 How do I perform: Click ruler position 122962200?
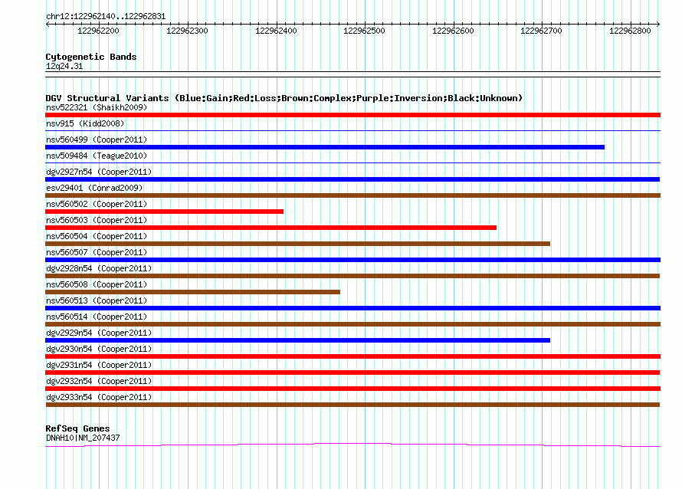click(98, 31)
